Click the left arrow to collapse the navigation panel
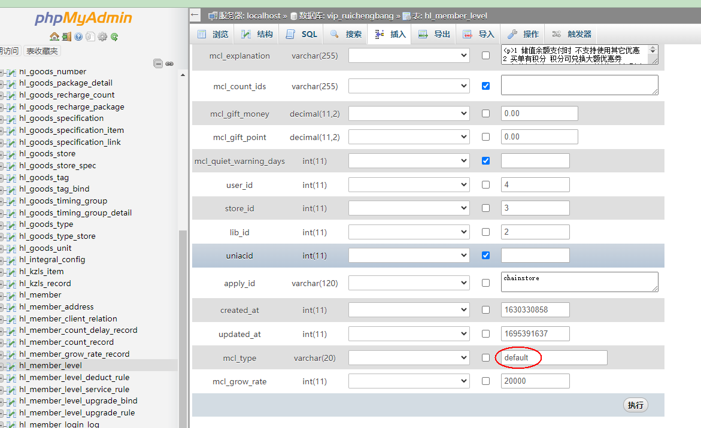The height and width of the screenshot is (428, 701). (195, 15)
